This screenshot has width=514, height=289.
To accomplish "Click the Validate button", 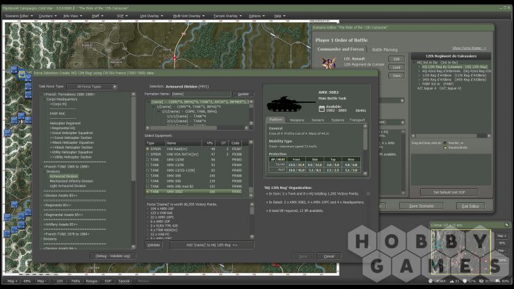I will click(x=154, y=245).
